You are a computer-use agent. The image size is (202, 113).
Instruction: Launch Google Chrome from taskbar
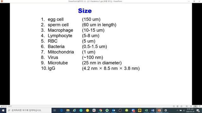click(100, 110)
